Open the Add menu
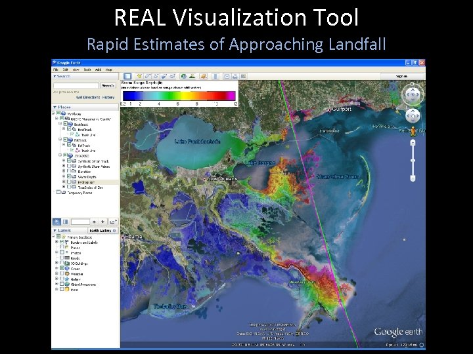This screenshot has height=354, width=473. click(x=99, y=69)
